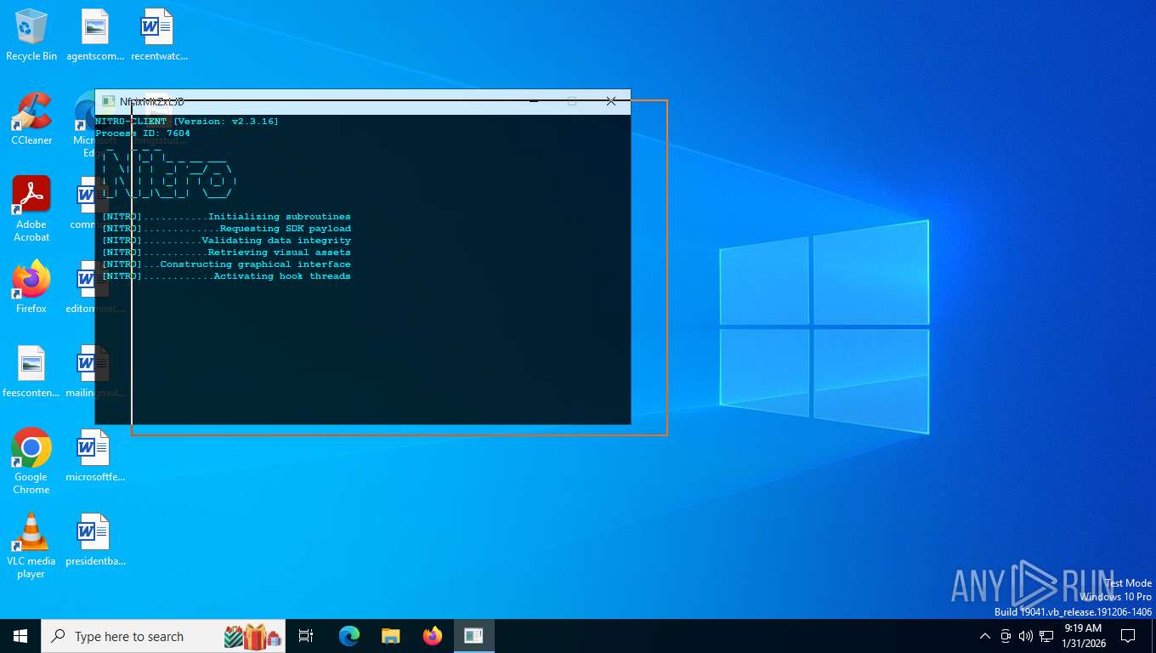Open the recentwatc Word document icon
This screenshot has height=653, width=1156.
point(158,35)
